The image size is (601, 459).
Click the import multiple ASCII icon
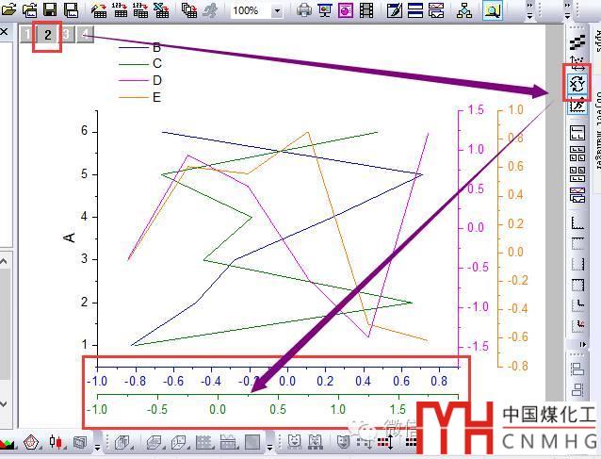pos(140,9)
